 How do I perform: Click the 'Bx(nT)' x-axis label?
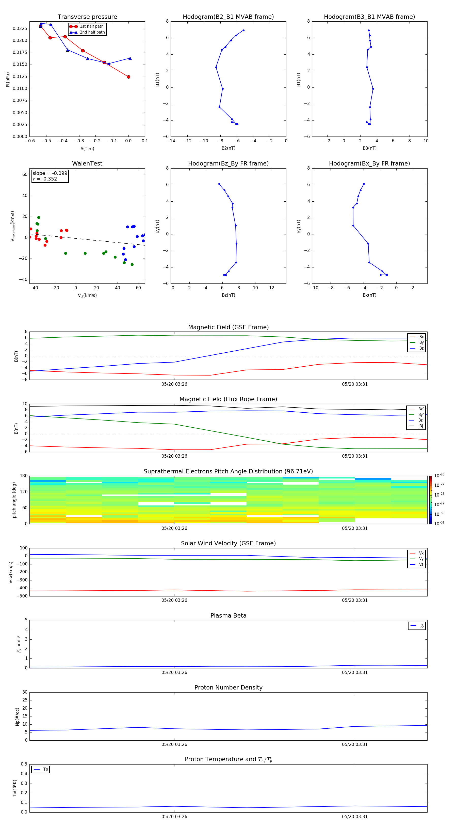[369, 295]
